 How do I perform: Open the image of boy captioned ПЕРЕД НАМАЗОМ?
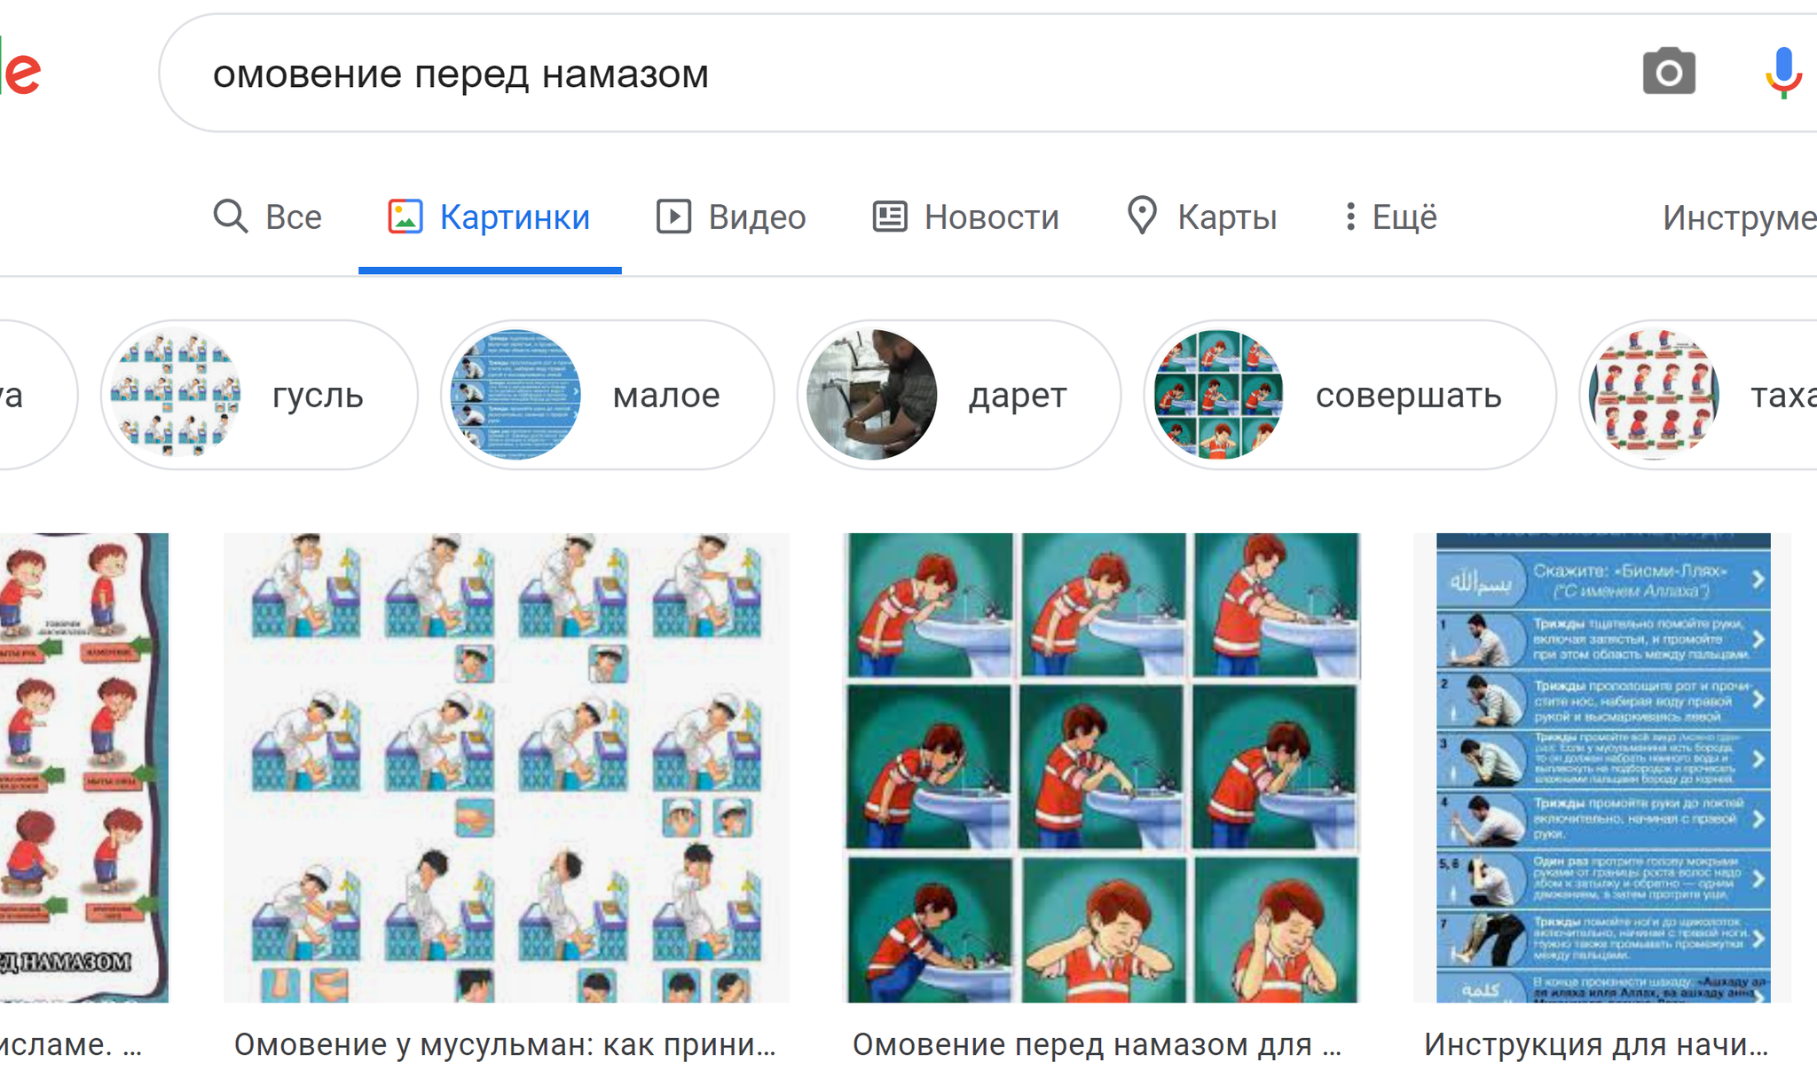pyautogui.click(x=84, y=767)
